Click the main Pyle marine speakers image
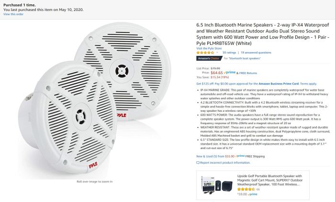 [96, 100]
